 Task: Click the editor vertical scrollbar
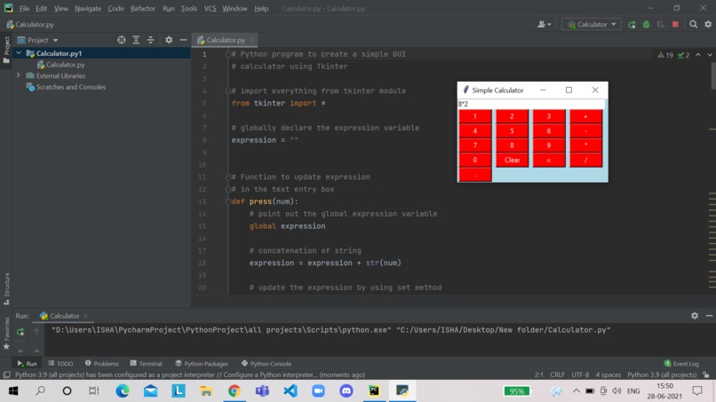click(713, 75)
